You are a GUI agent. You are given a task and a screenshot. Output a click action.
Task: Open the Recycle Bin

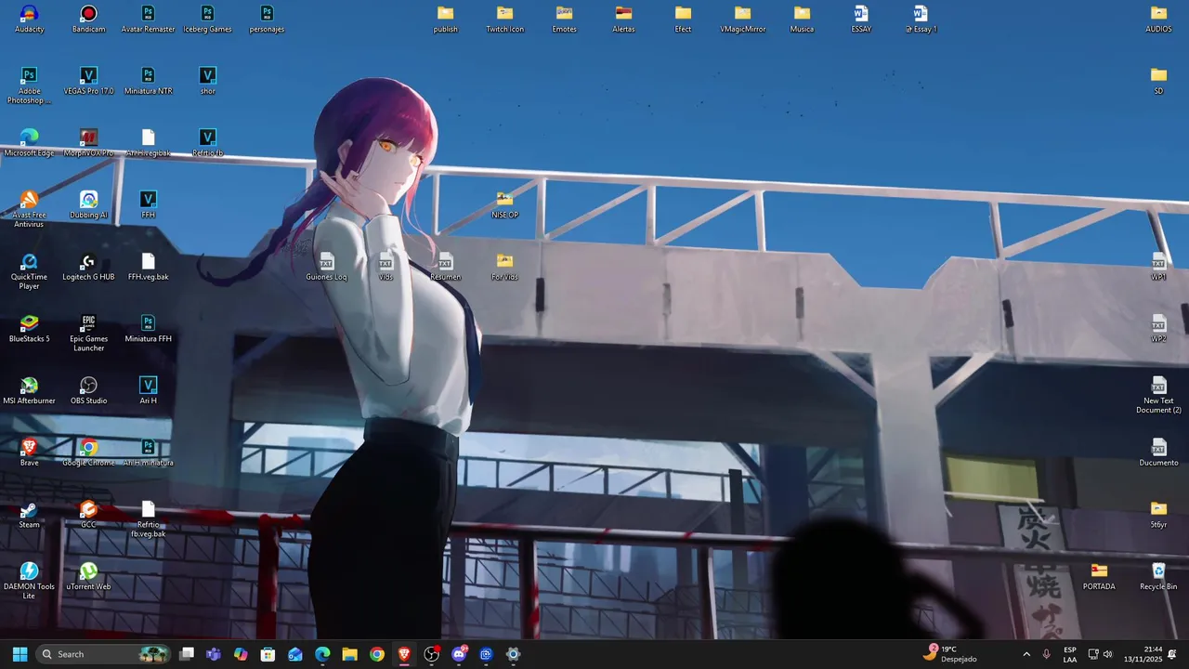tap(1158, 576)
